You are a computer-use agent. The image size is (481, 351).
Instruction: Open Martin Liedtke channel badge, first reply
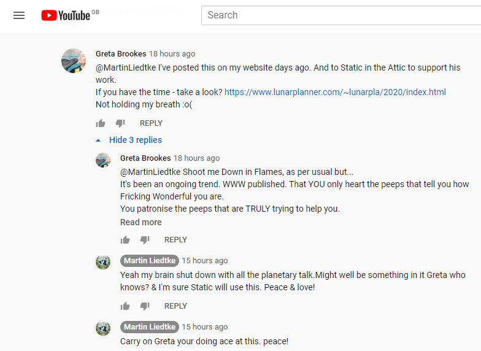[149, 260]
